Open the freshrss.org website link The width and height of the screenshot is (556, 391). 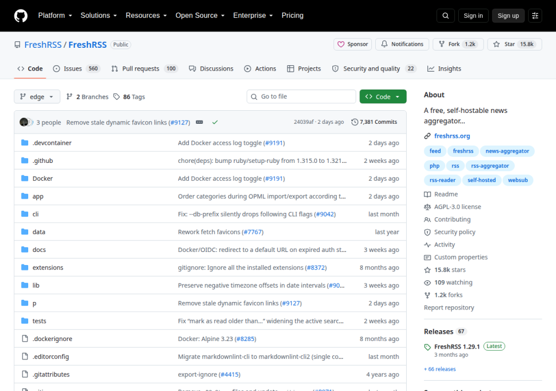tap(452, 136)
